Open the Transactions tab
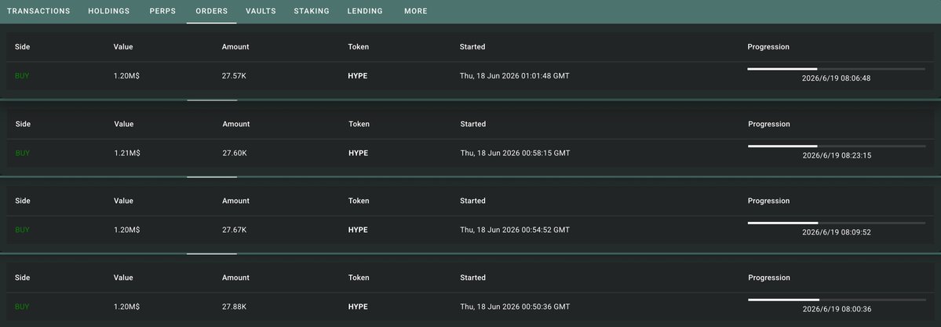Viewport: 941px width, 327px height. click(x=38, y=12)
